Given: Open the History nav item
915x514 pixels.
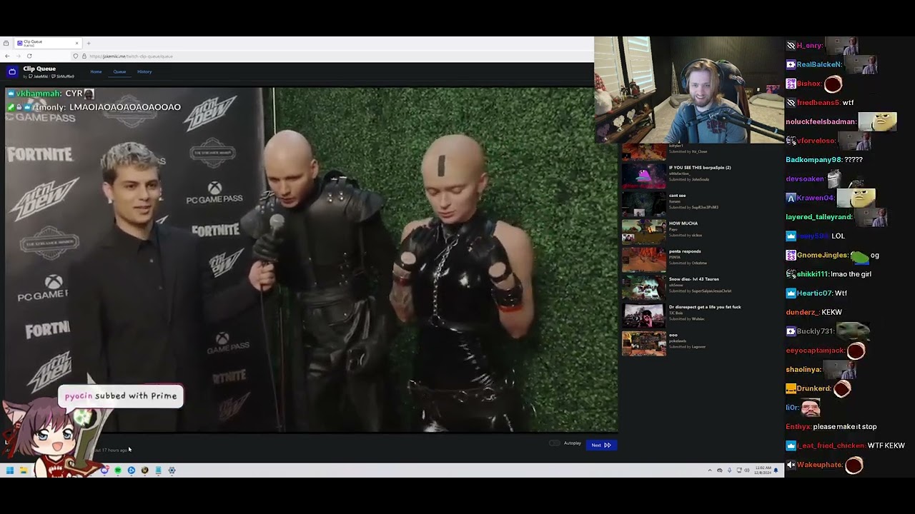Looking at the screenshot, I should 144,71.
